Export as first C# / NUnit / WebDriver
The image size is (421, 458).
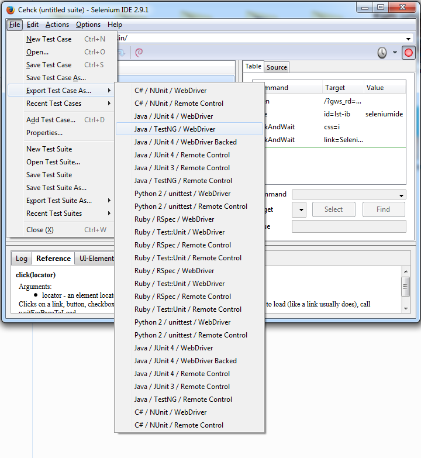coord(189,91)
